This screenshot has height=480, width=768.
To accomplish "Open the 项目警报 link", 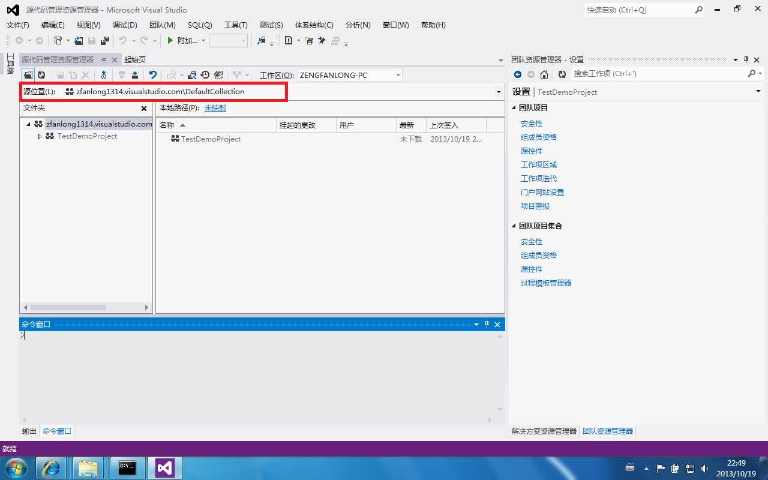I will click(535, 206).
